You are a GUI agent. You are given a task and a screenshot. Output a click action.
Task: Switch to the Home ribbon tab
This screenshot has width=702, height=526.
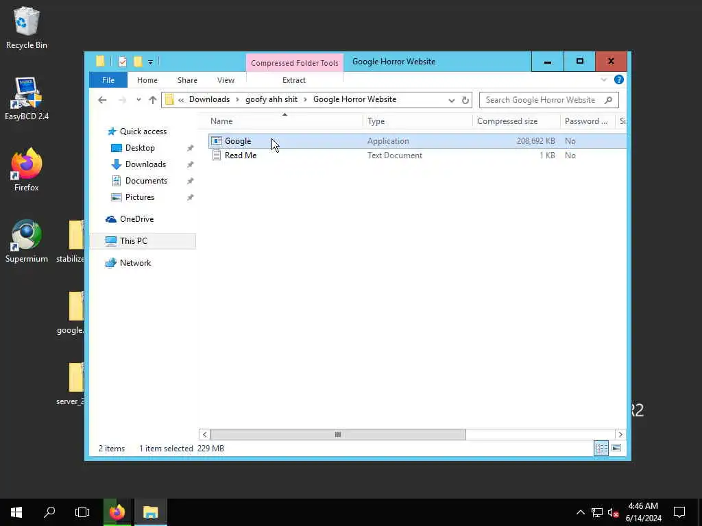pos(147,80)
